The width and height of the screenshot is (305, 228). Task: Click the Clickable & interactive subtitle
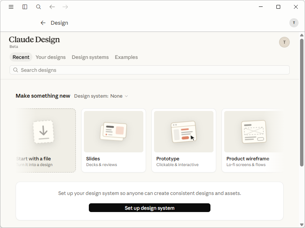[177, 165]
